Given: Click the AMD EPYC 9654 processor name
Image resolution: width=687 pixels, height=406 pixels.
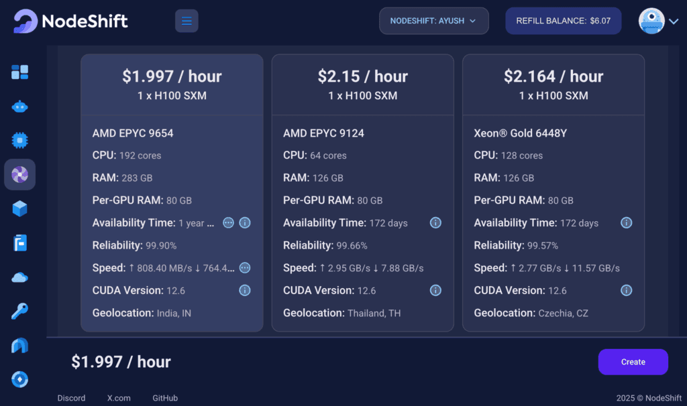Looking at the screenshot, I should click(x=133, y=133).
